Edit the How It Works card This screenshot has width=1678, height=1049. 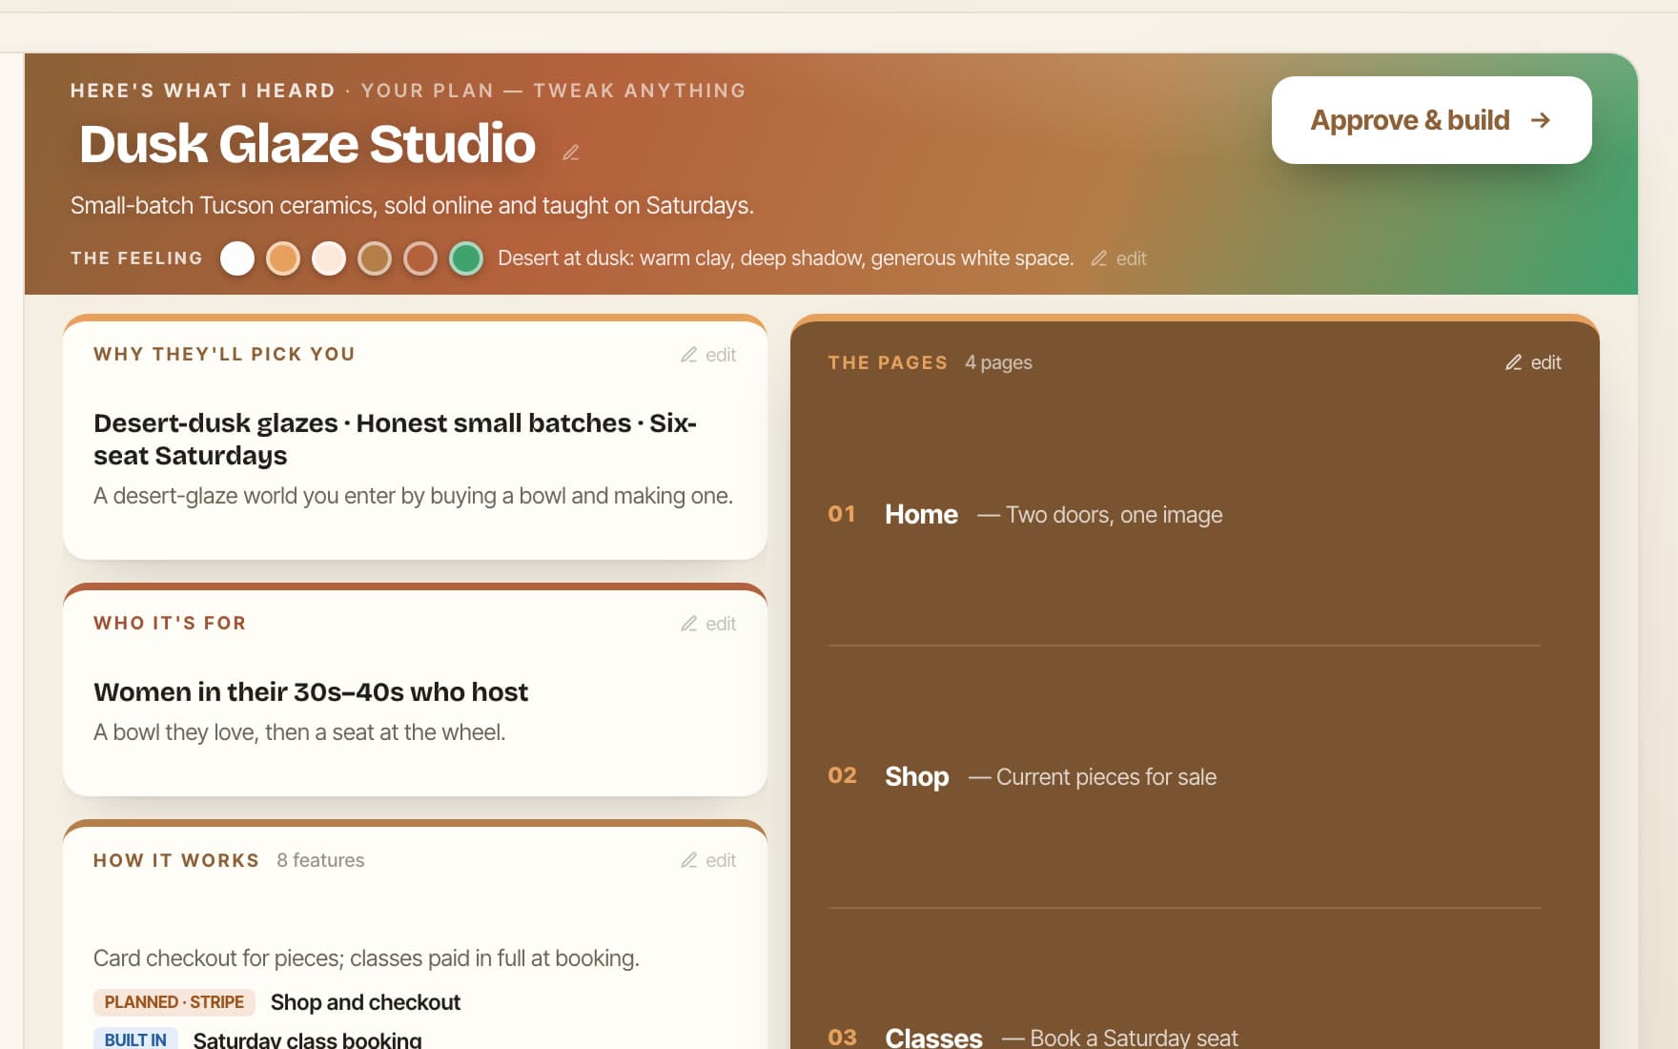[x=708, y=860]
